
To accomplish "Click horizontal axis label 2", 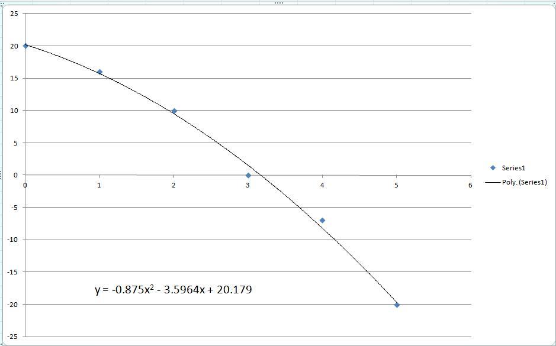I will (173, 185).
